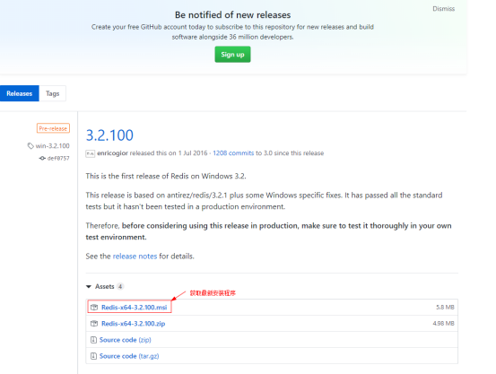Download Source code (zip)
The width and height of the screenshot is (496, 374).
126,340
